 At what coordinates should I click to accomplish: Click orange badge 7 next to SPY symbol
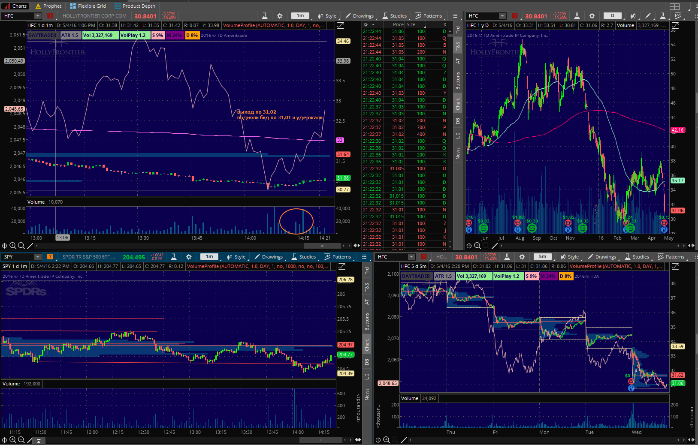click(50, 257)
